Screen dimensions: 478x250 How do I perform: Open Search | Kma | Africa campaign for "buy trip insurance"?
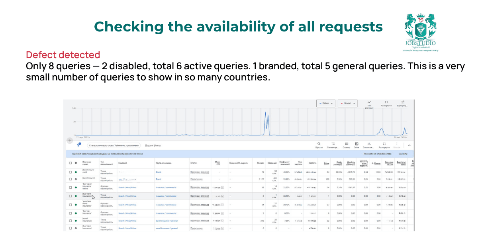[127, 214]
